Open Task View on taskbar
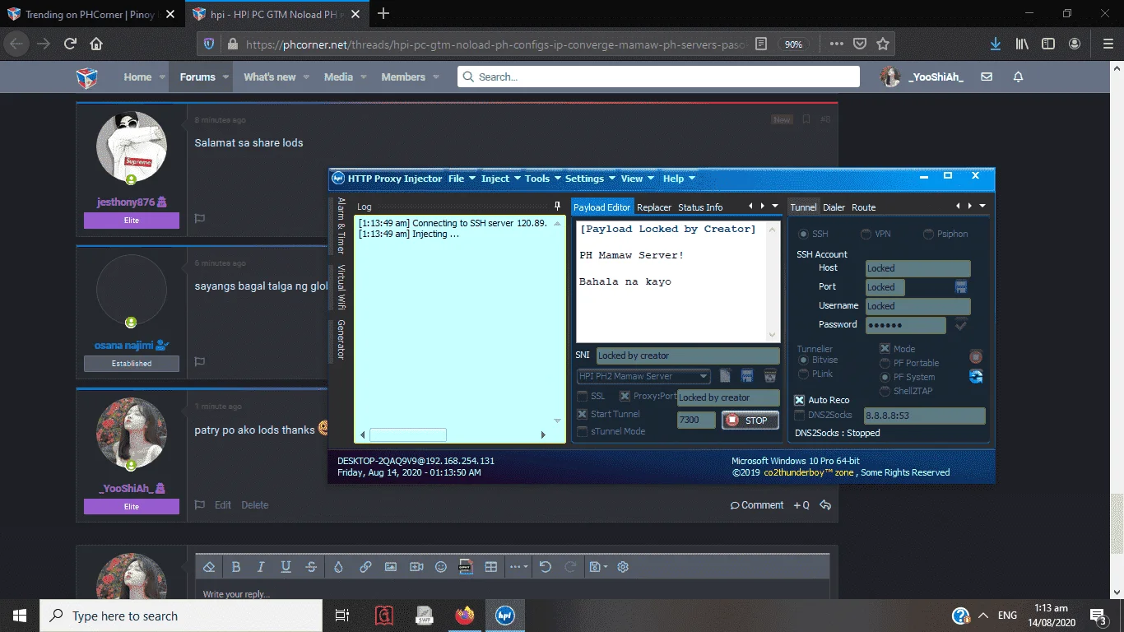 click(342, 616)
